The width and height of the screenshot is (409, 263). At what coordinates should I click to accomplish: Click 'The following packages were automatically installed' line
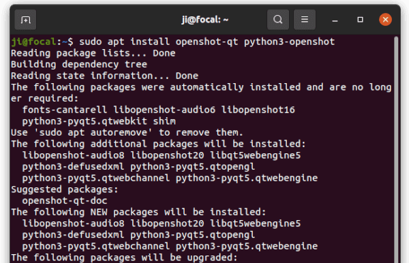tap(201, 87)
